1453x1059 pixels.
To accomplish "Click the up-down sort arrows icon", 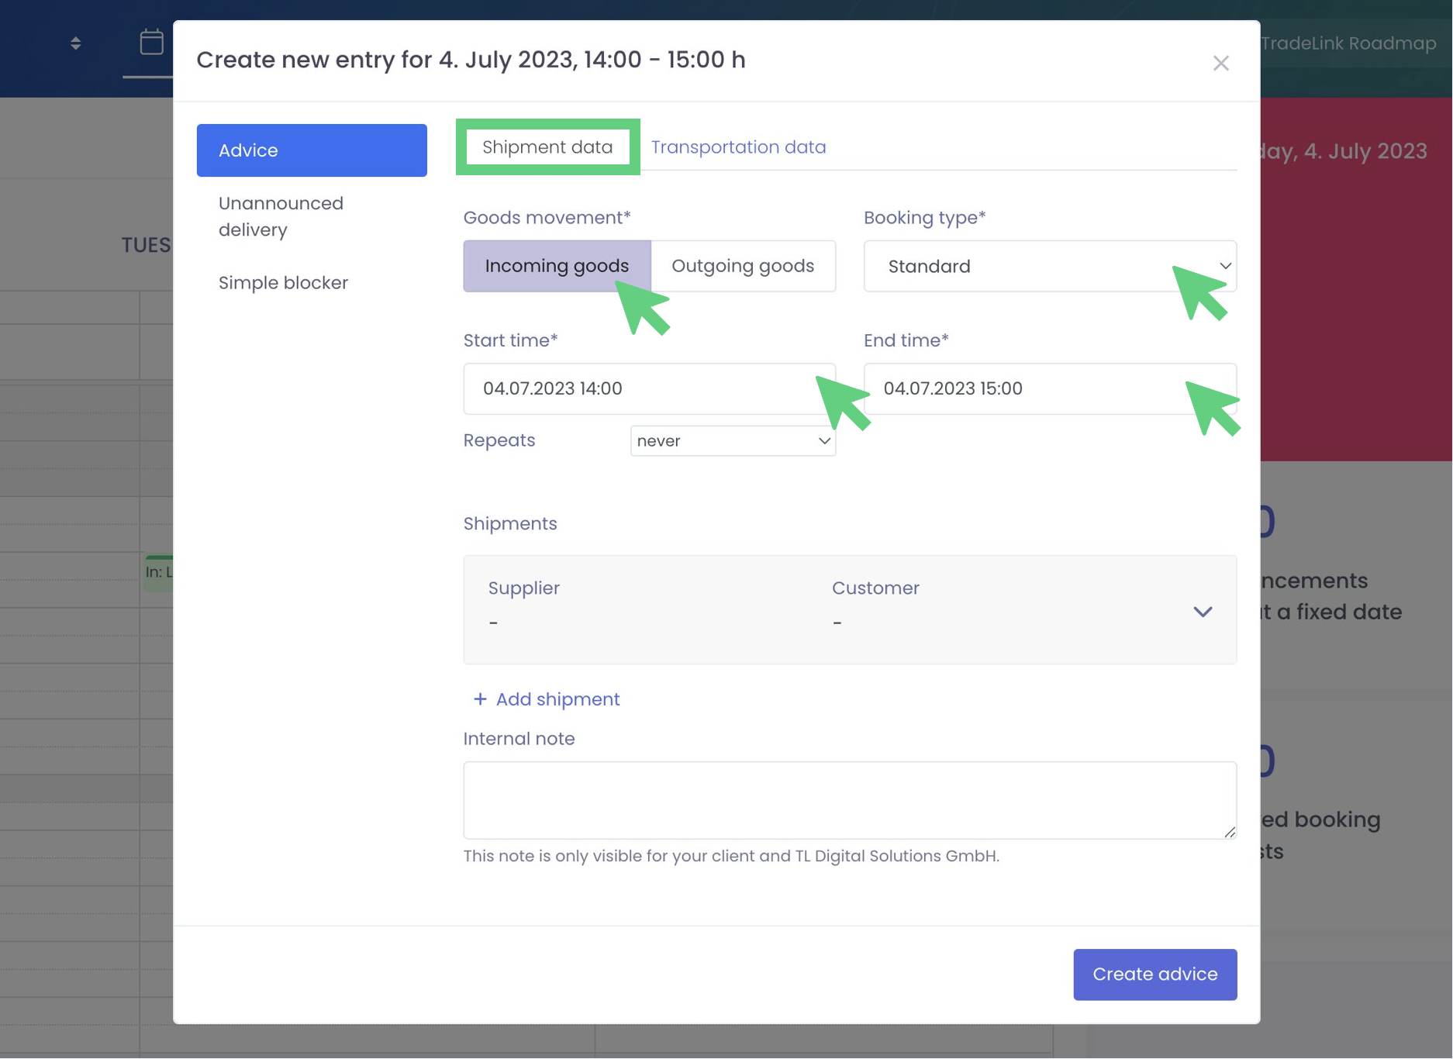I will click(75, 43).
